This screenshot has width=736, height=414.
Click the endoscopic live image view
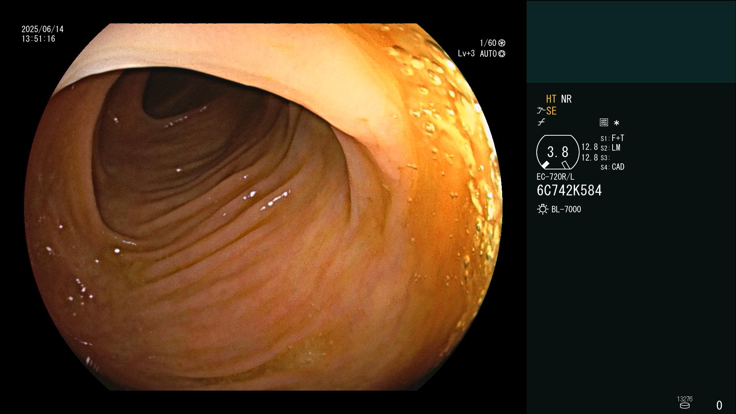(x=263, y=207)
